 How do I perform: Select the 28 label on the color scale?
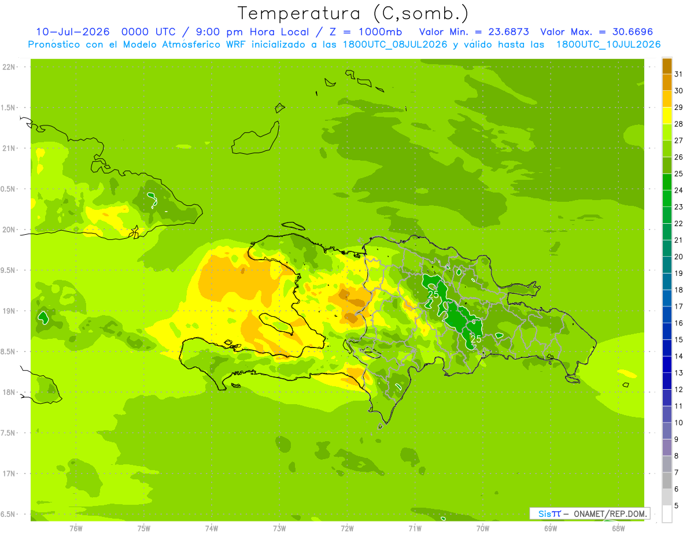tap(679, 124)
